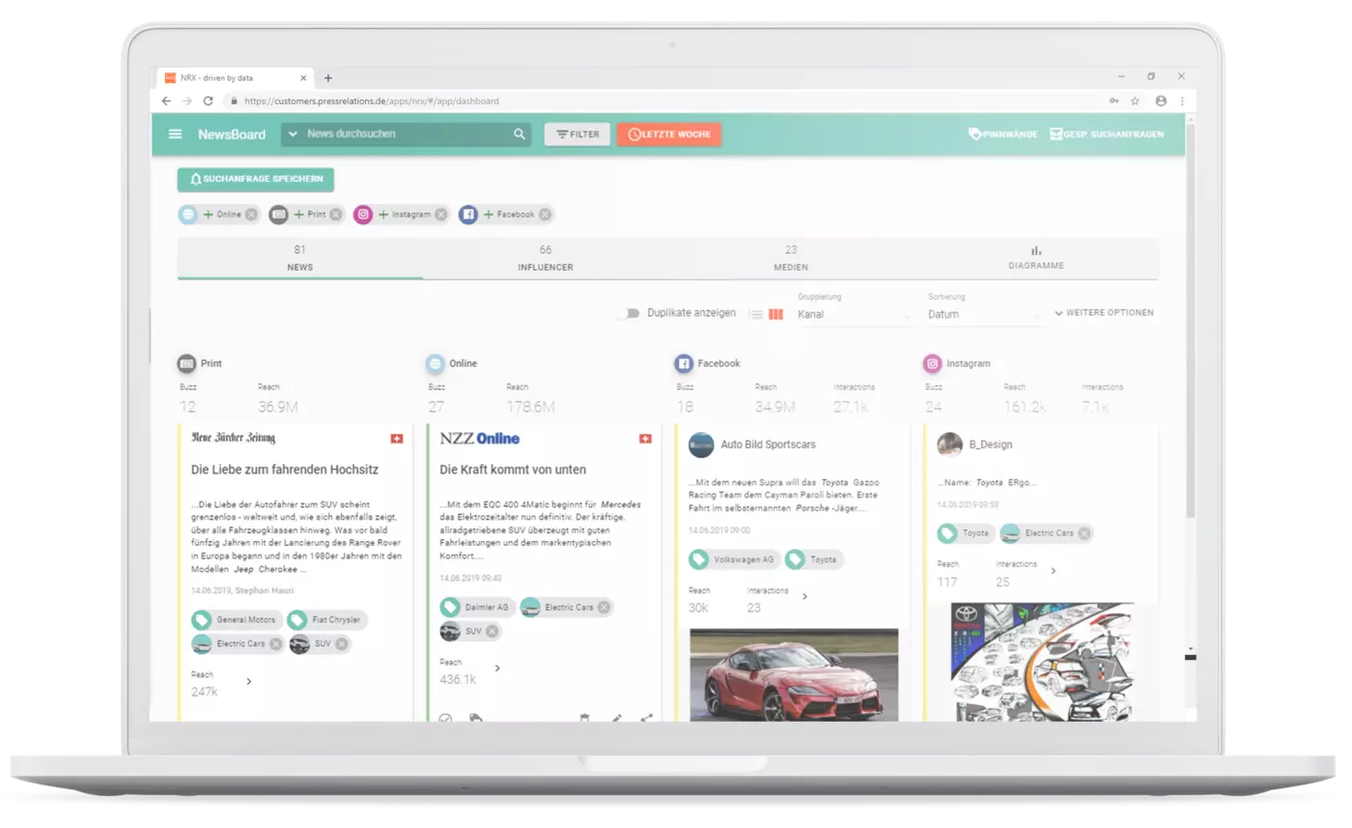Screen dimensions: 1352x828
Task: Toggle Duplikate anzeigen switch
Action: click(x=629, y=313)
